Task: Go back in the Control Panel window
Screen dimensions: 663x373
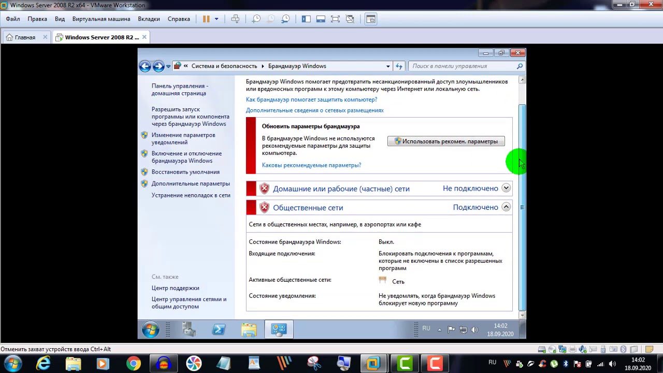Action: pos(145,66)
